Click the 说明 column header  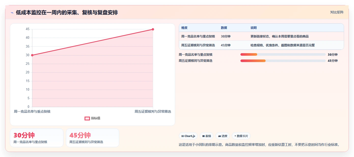coord(254,28)
